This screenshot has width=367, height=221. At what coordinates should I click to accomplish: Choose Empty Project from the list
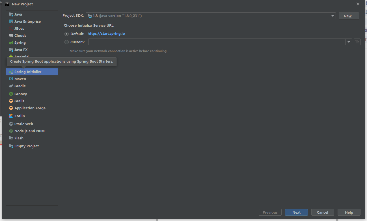click(x=27, y=146)
